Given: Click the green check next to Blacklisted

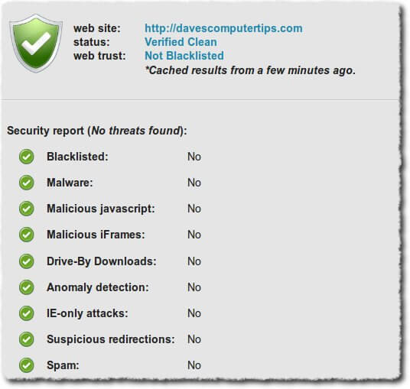Looking at the screenshot, I should 27,157.
